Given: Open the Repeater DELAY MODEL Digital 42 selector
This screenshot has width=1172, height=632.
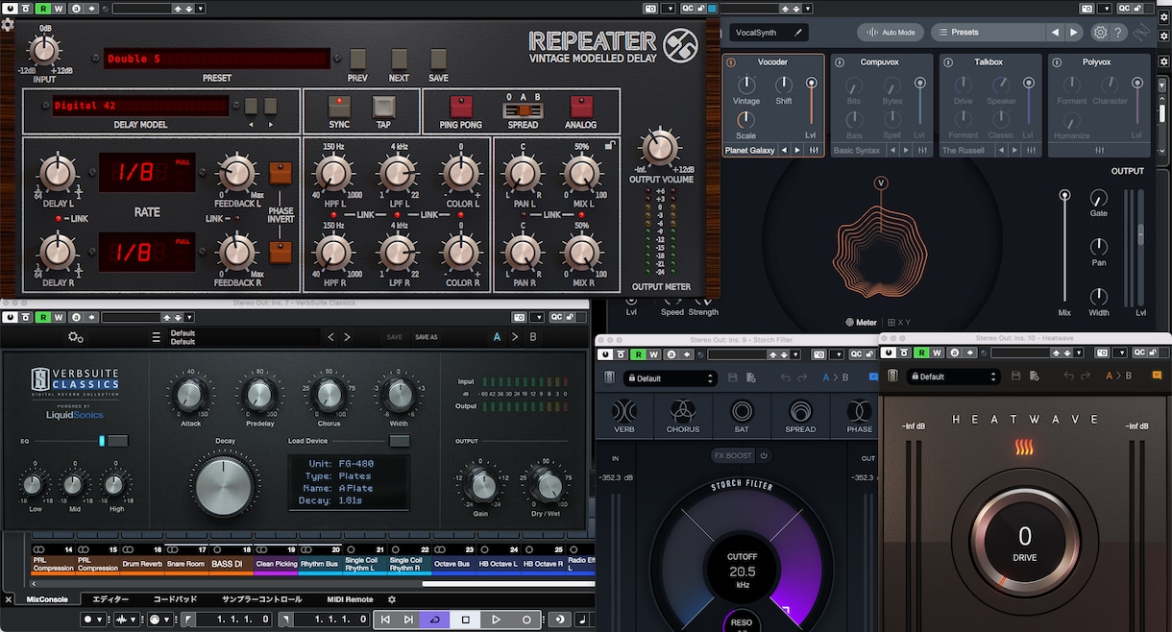Looking at the screenshot, I should point(140,106).
